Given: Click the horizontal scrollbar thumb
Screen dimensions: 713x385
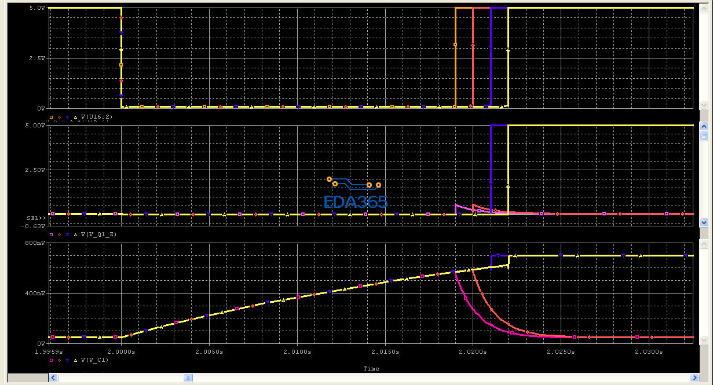Looking at the screenshot, I should tap(188, 377).
